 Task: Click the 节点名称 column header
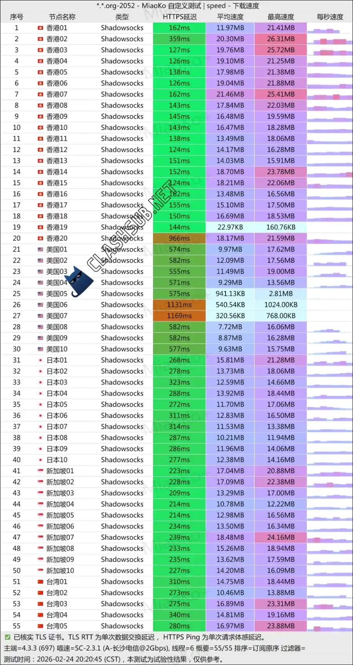tap(62, 17)
